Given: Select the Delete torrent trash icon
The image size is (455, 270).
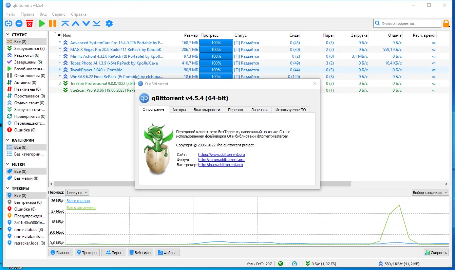Looking at the screenshot, I should coord(30,23).
